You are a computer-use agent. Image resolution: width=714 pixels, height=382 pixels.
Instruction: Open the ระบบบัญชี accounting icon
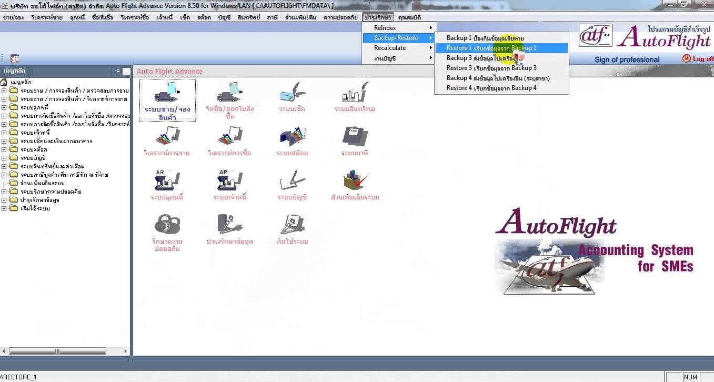click(293, 180)
